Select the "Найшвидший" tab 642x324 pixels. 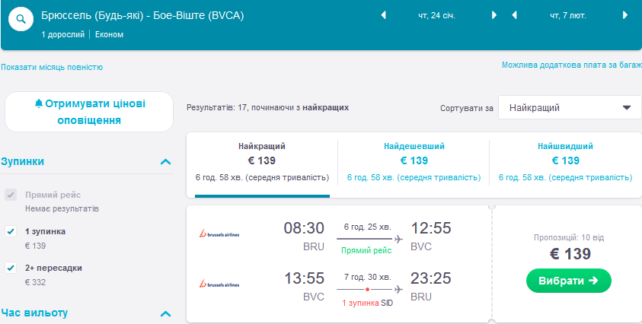click(565, 161)
